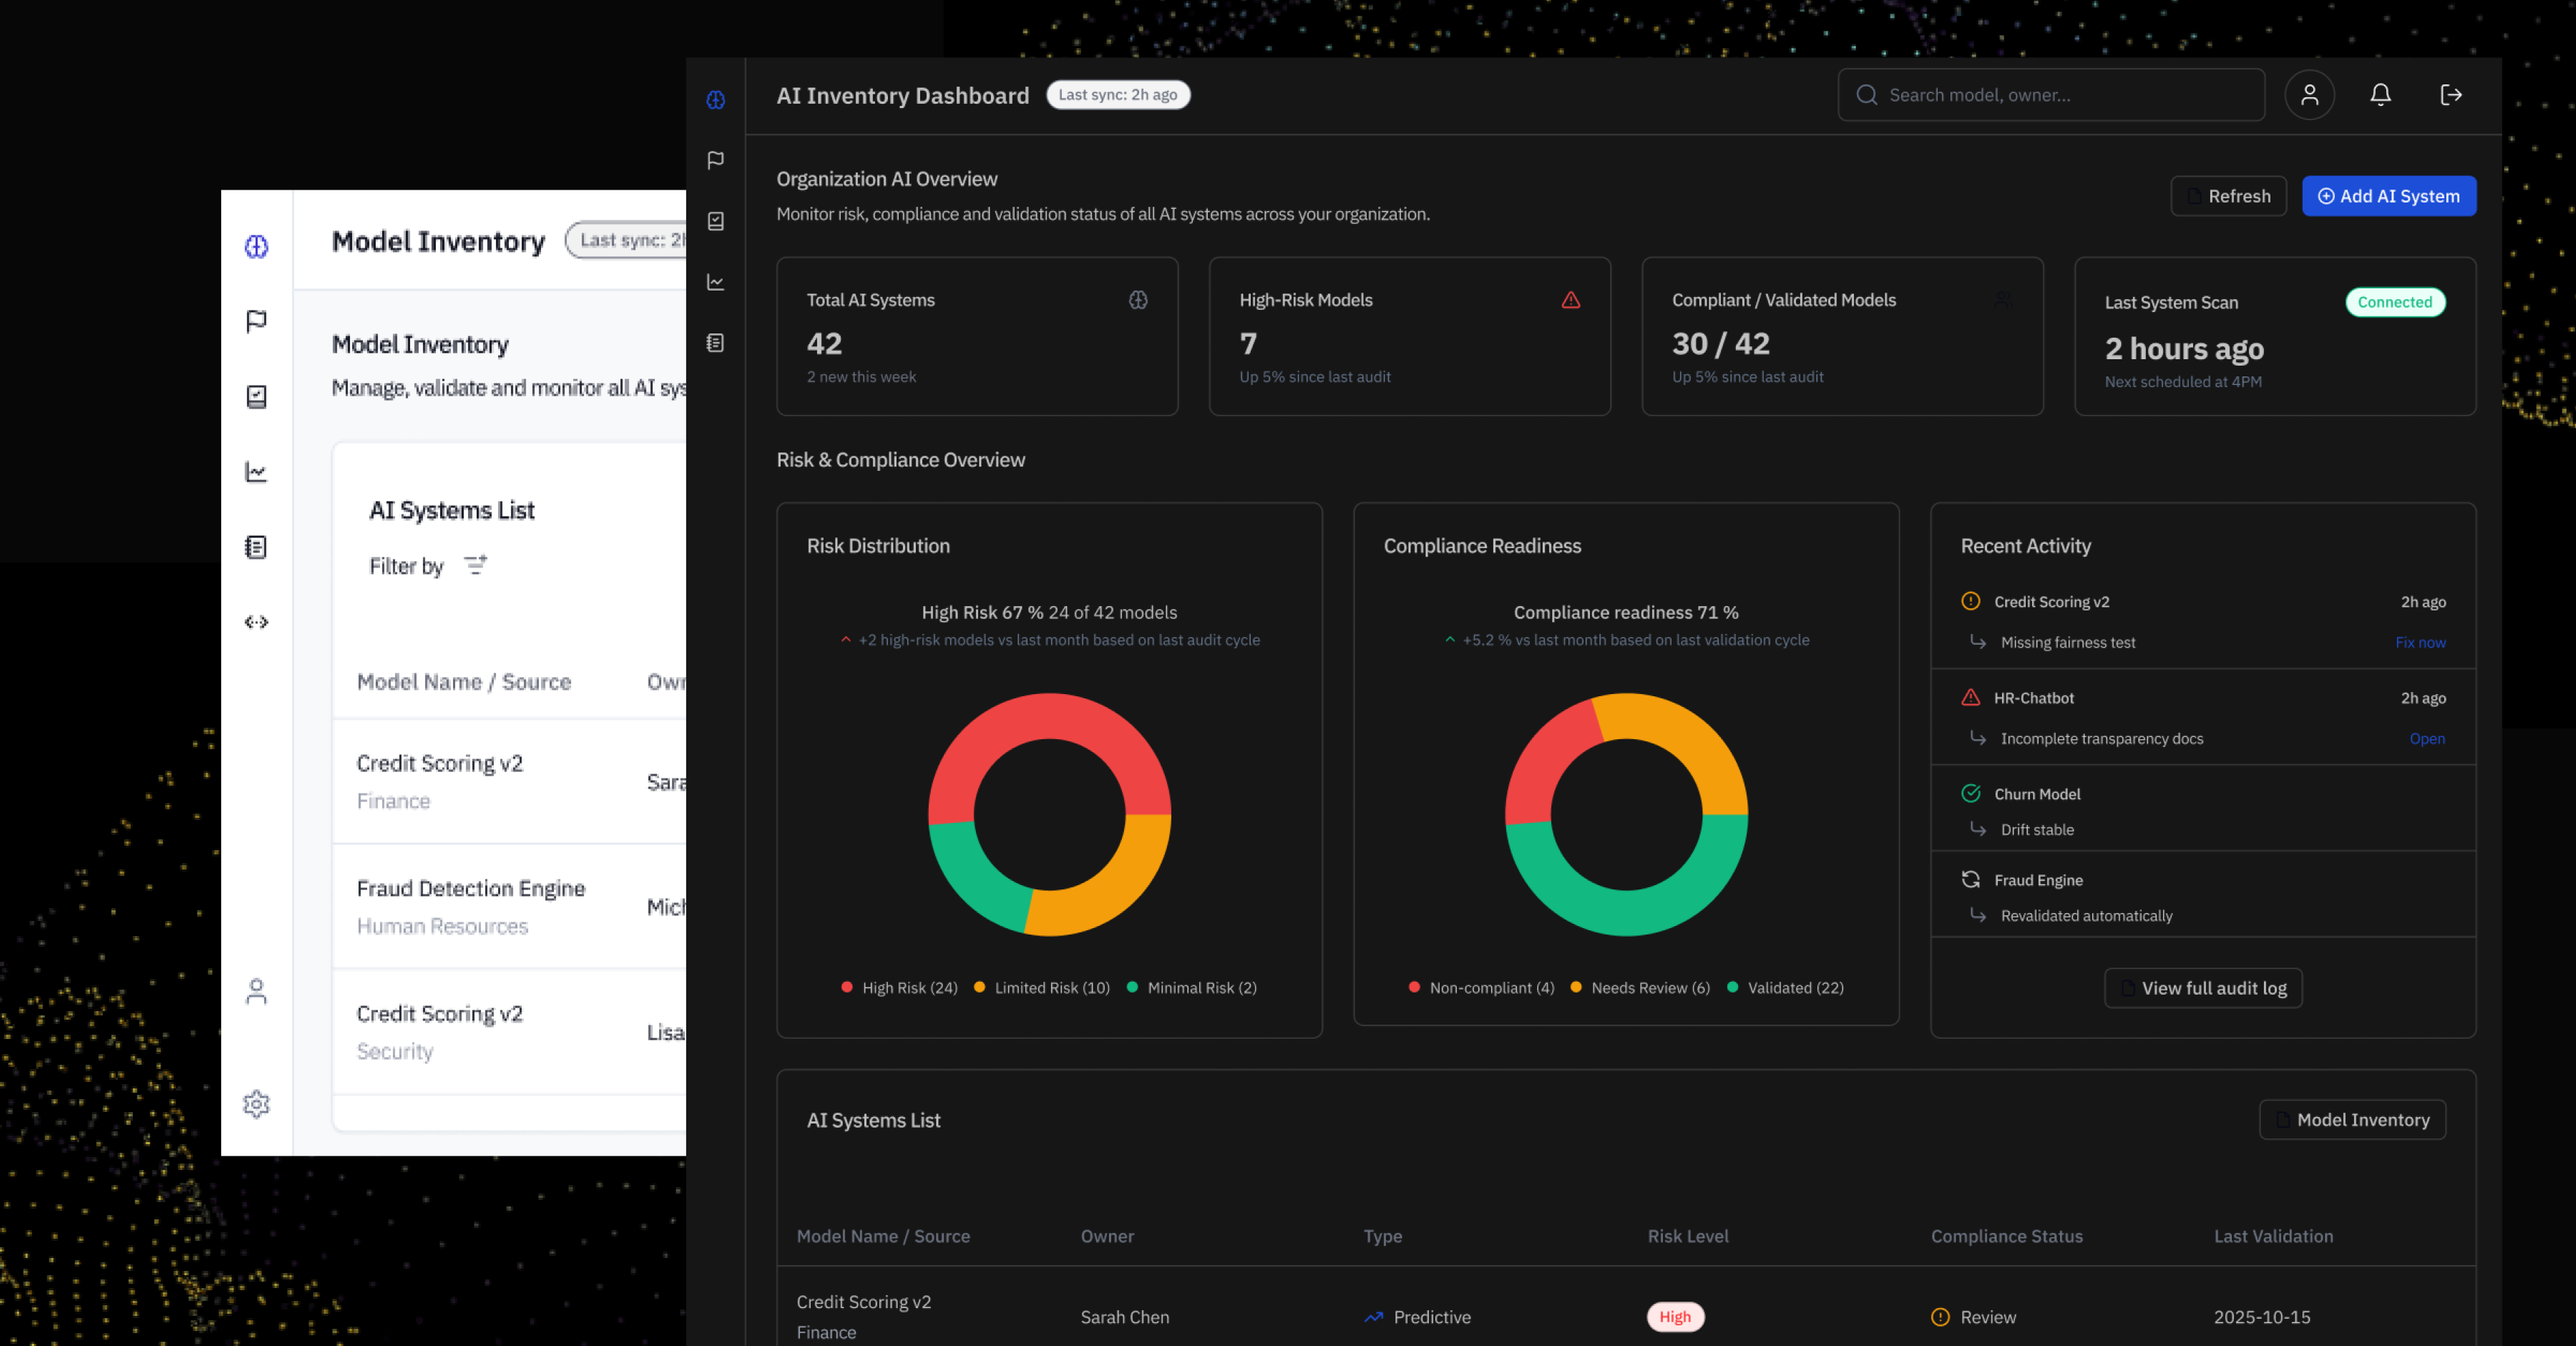This screenshot has width=2576, height=1346.
Task: Click Fix now link for Credit Scoring v2
Action: [2420, 642]
